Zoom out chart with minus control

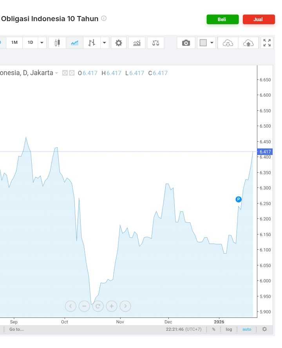pos(84,306)
